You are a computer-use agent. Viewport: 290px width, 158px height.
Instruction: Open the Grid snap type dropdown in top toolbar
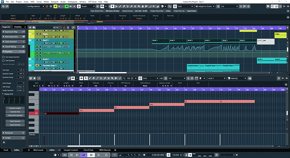[185, 6]
